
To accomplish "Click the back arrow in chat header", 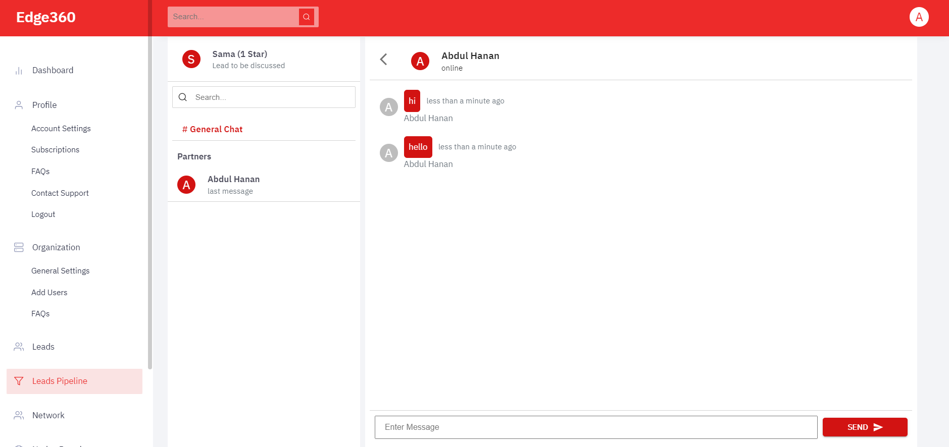I will click(x=384, y=60).
